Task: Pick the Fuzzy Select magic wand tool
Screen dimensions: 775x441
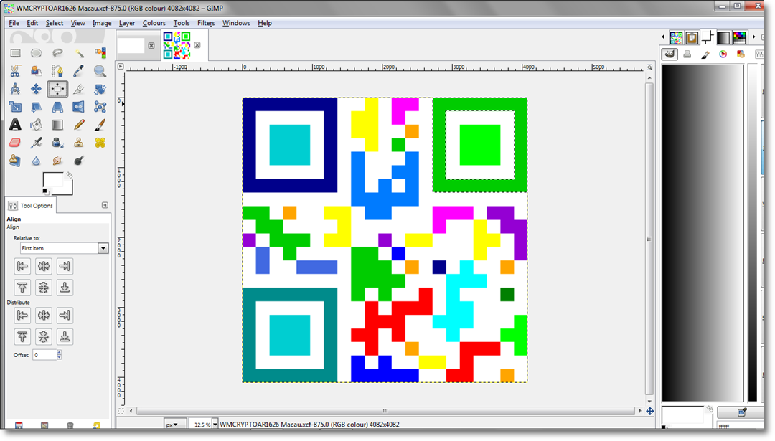Action: point(79,53)
